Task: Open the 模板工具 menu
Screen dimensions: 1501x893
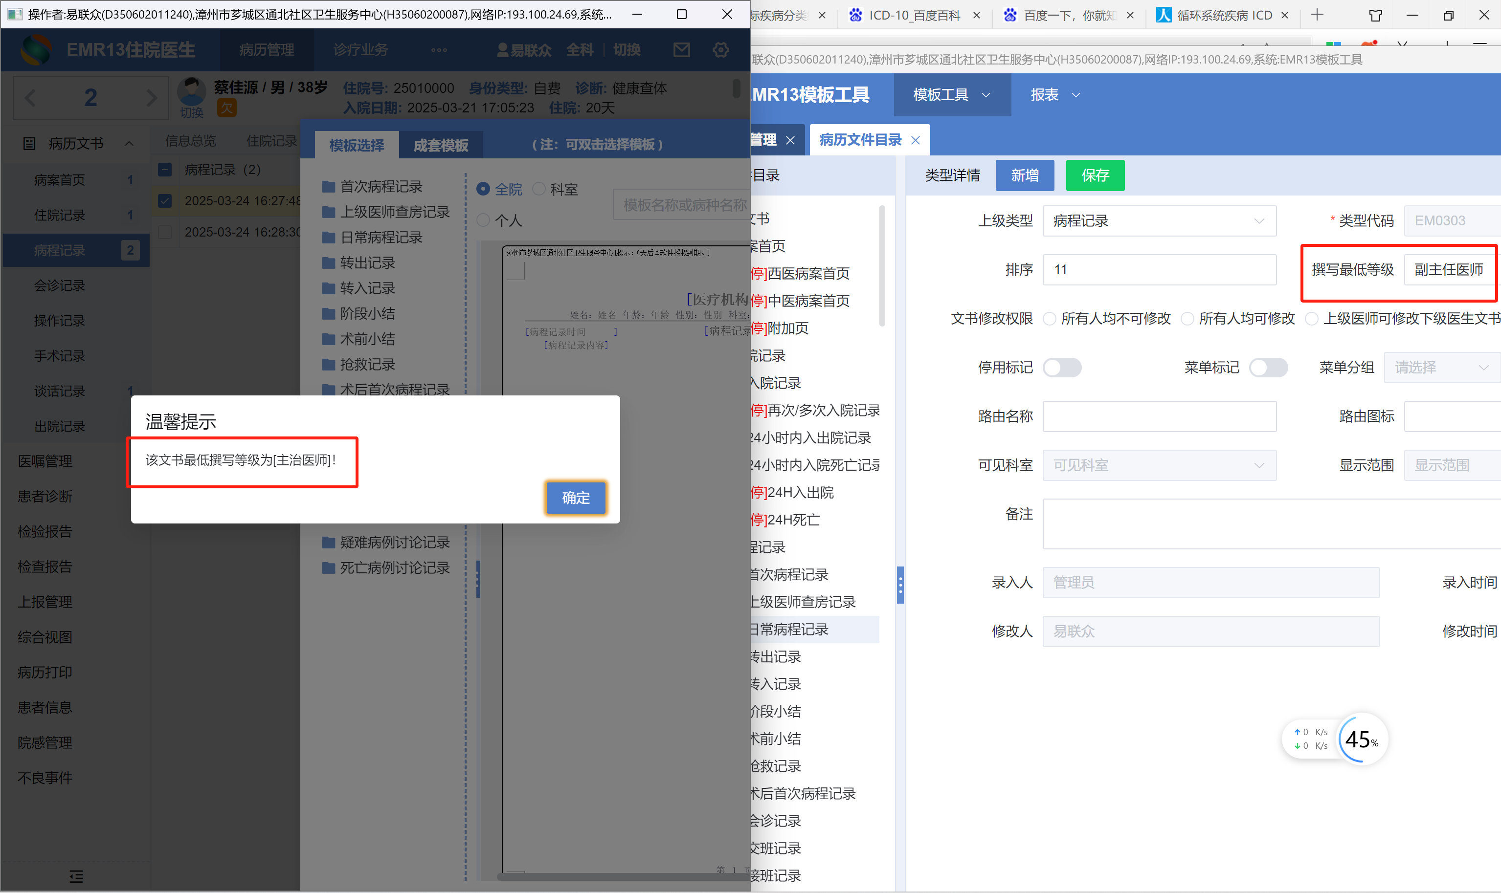Action: click(951, 95)
